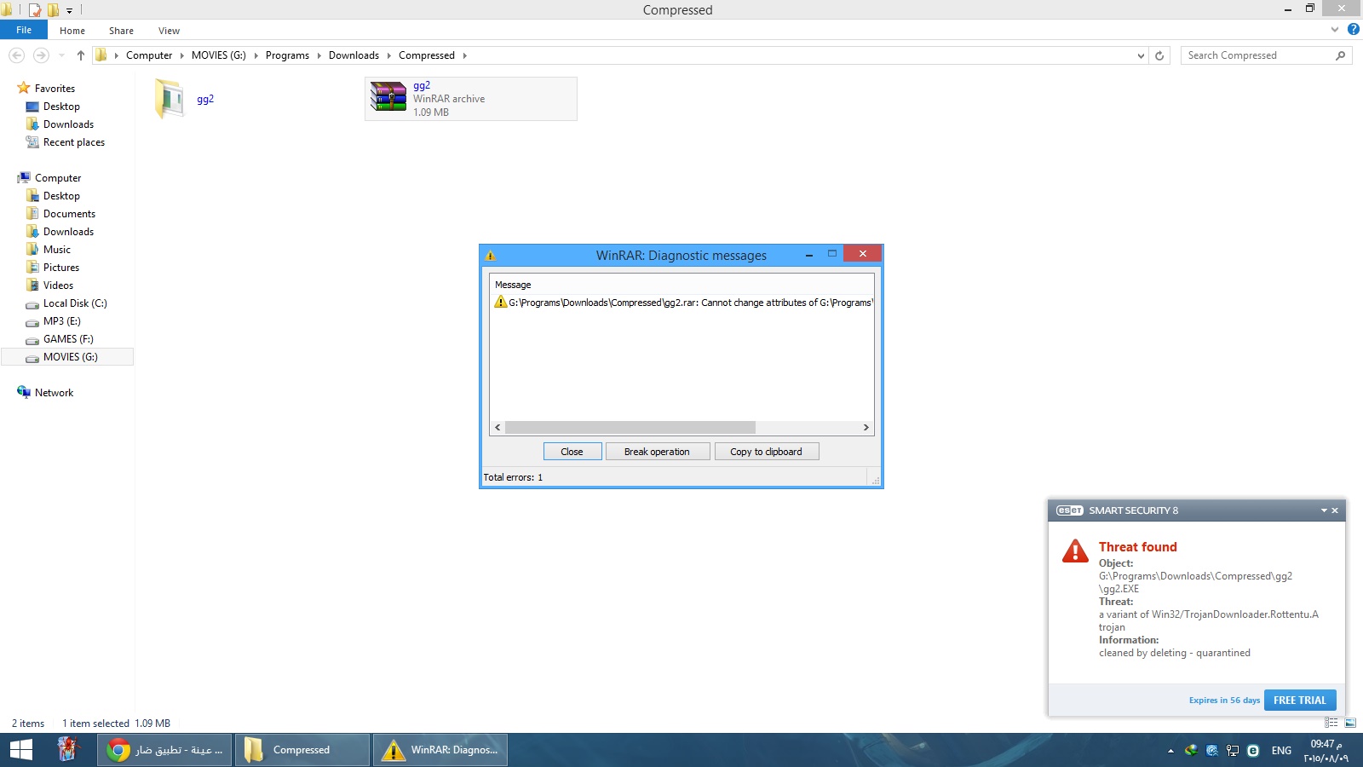Click the search magnifier icon

[x=1340, y=55]
